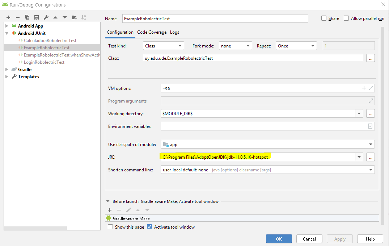Create new configuration folder
389x246 pixels.
tap(74, 17)
